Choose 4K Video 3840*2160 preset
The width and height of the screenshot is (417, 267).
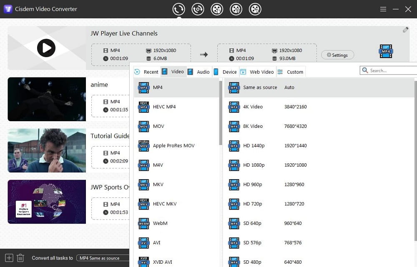pyautogui.click(x=319, y=107)
